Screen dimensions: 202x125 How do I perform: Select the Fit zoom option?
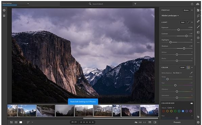pos(136,122)
